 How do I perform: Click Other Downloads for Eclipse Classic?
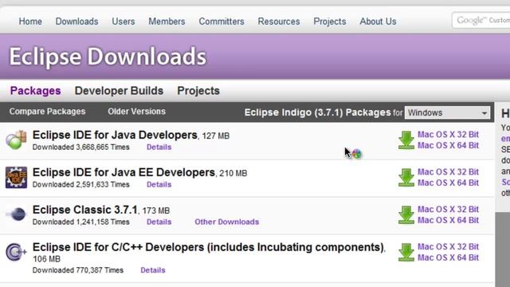[x=227, y=222]
